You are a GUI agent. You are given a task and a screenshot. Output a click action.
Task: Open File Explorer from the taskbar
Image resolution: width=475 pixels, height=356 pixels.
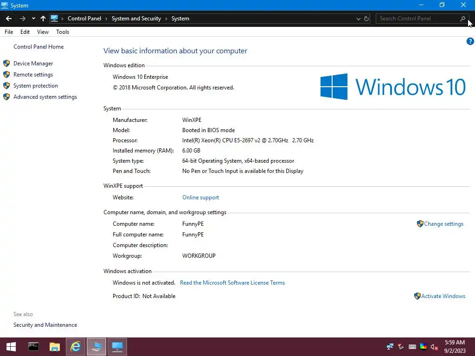pos(55,347)
